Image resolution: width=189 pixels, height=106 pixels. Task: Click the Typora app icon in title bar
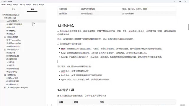pyautogui.click(x=1, y=1)
